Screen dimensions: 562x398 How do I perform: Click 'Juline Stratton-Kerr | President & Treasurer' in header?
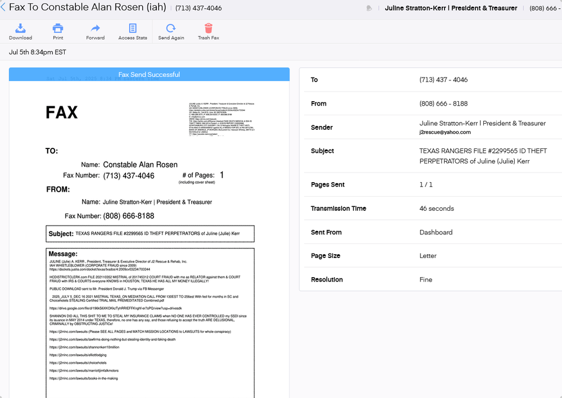click(451, 8)
